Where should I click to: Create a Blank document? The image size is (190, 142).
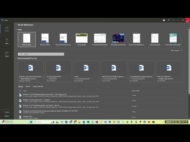coord(27,39)
